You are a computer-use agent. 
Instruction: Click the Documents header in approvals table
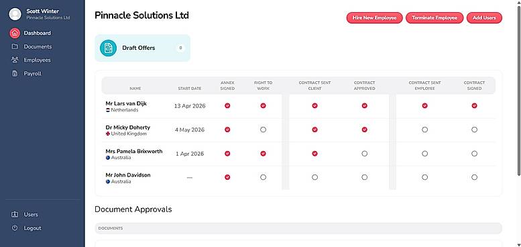[x=111, y=228]
